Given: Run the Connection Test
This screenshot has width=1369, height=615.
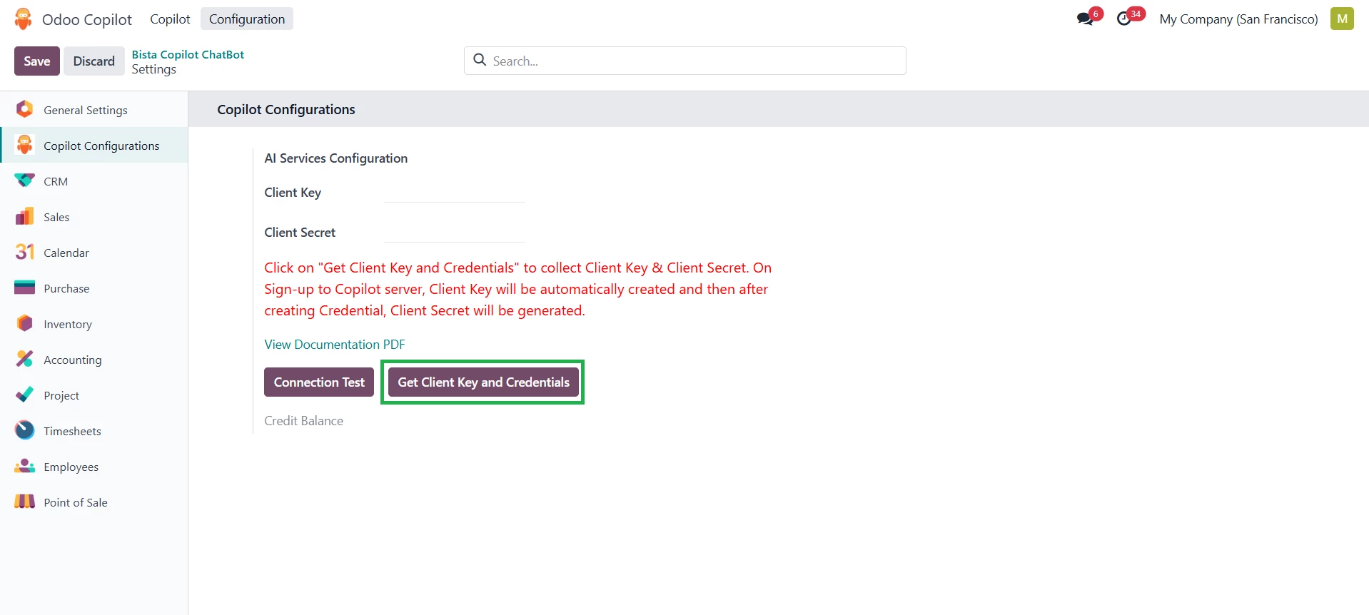Looking at the screenshot, I should pos(319,382).
